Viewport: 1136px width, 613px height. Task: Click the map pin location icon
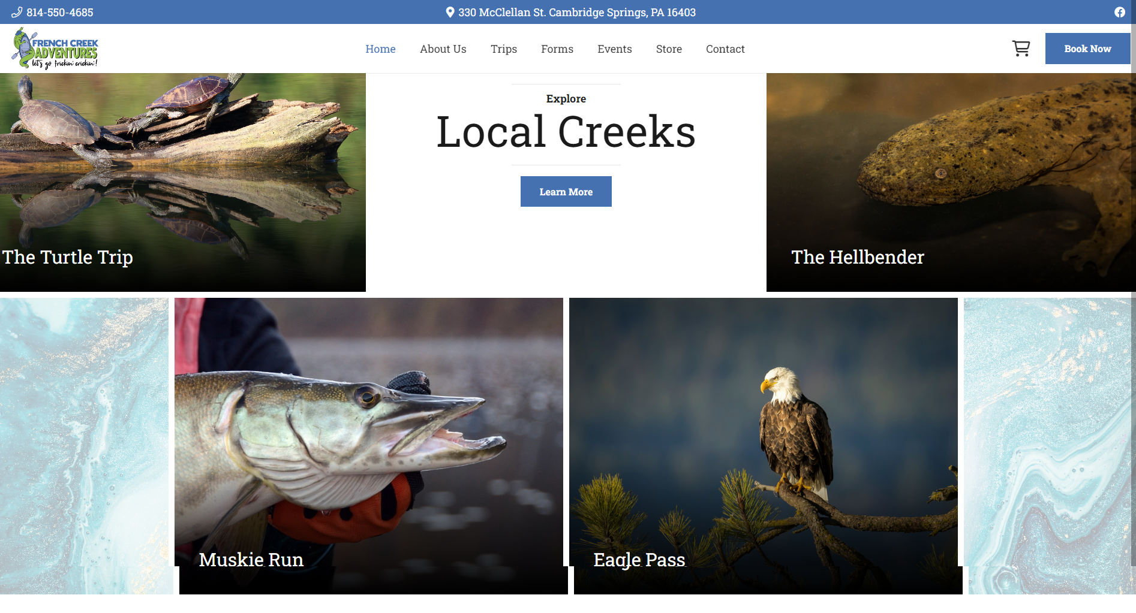(450, 12)
